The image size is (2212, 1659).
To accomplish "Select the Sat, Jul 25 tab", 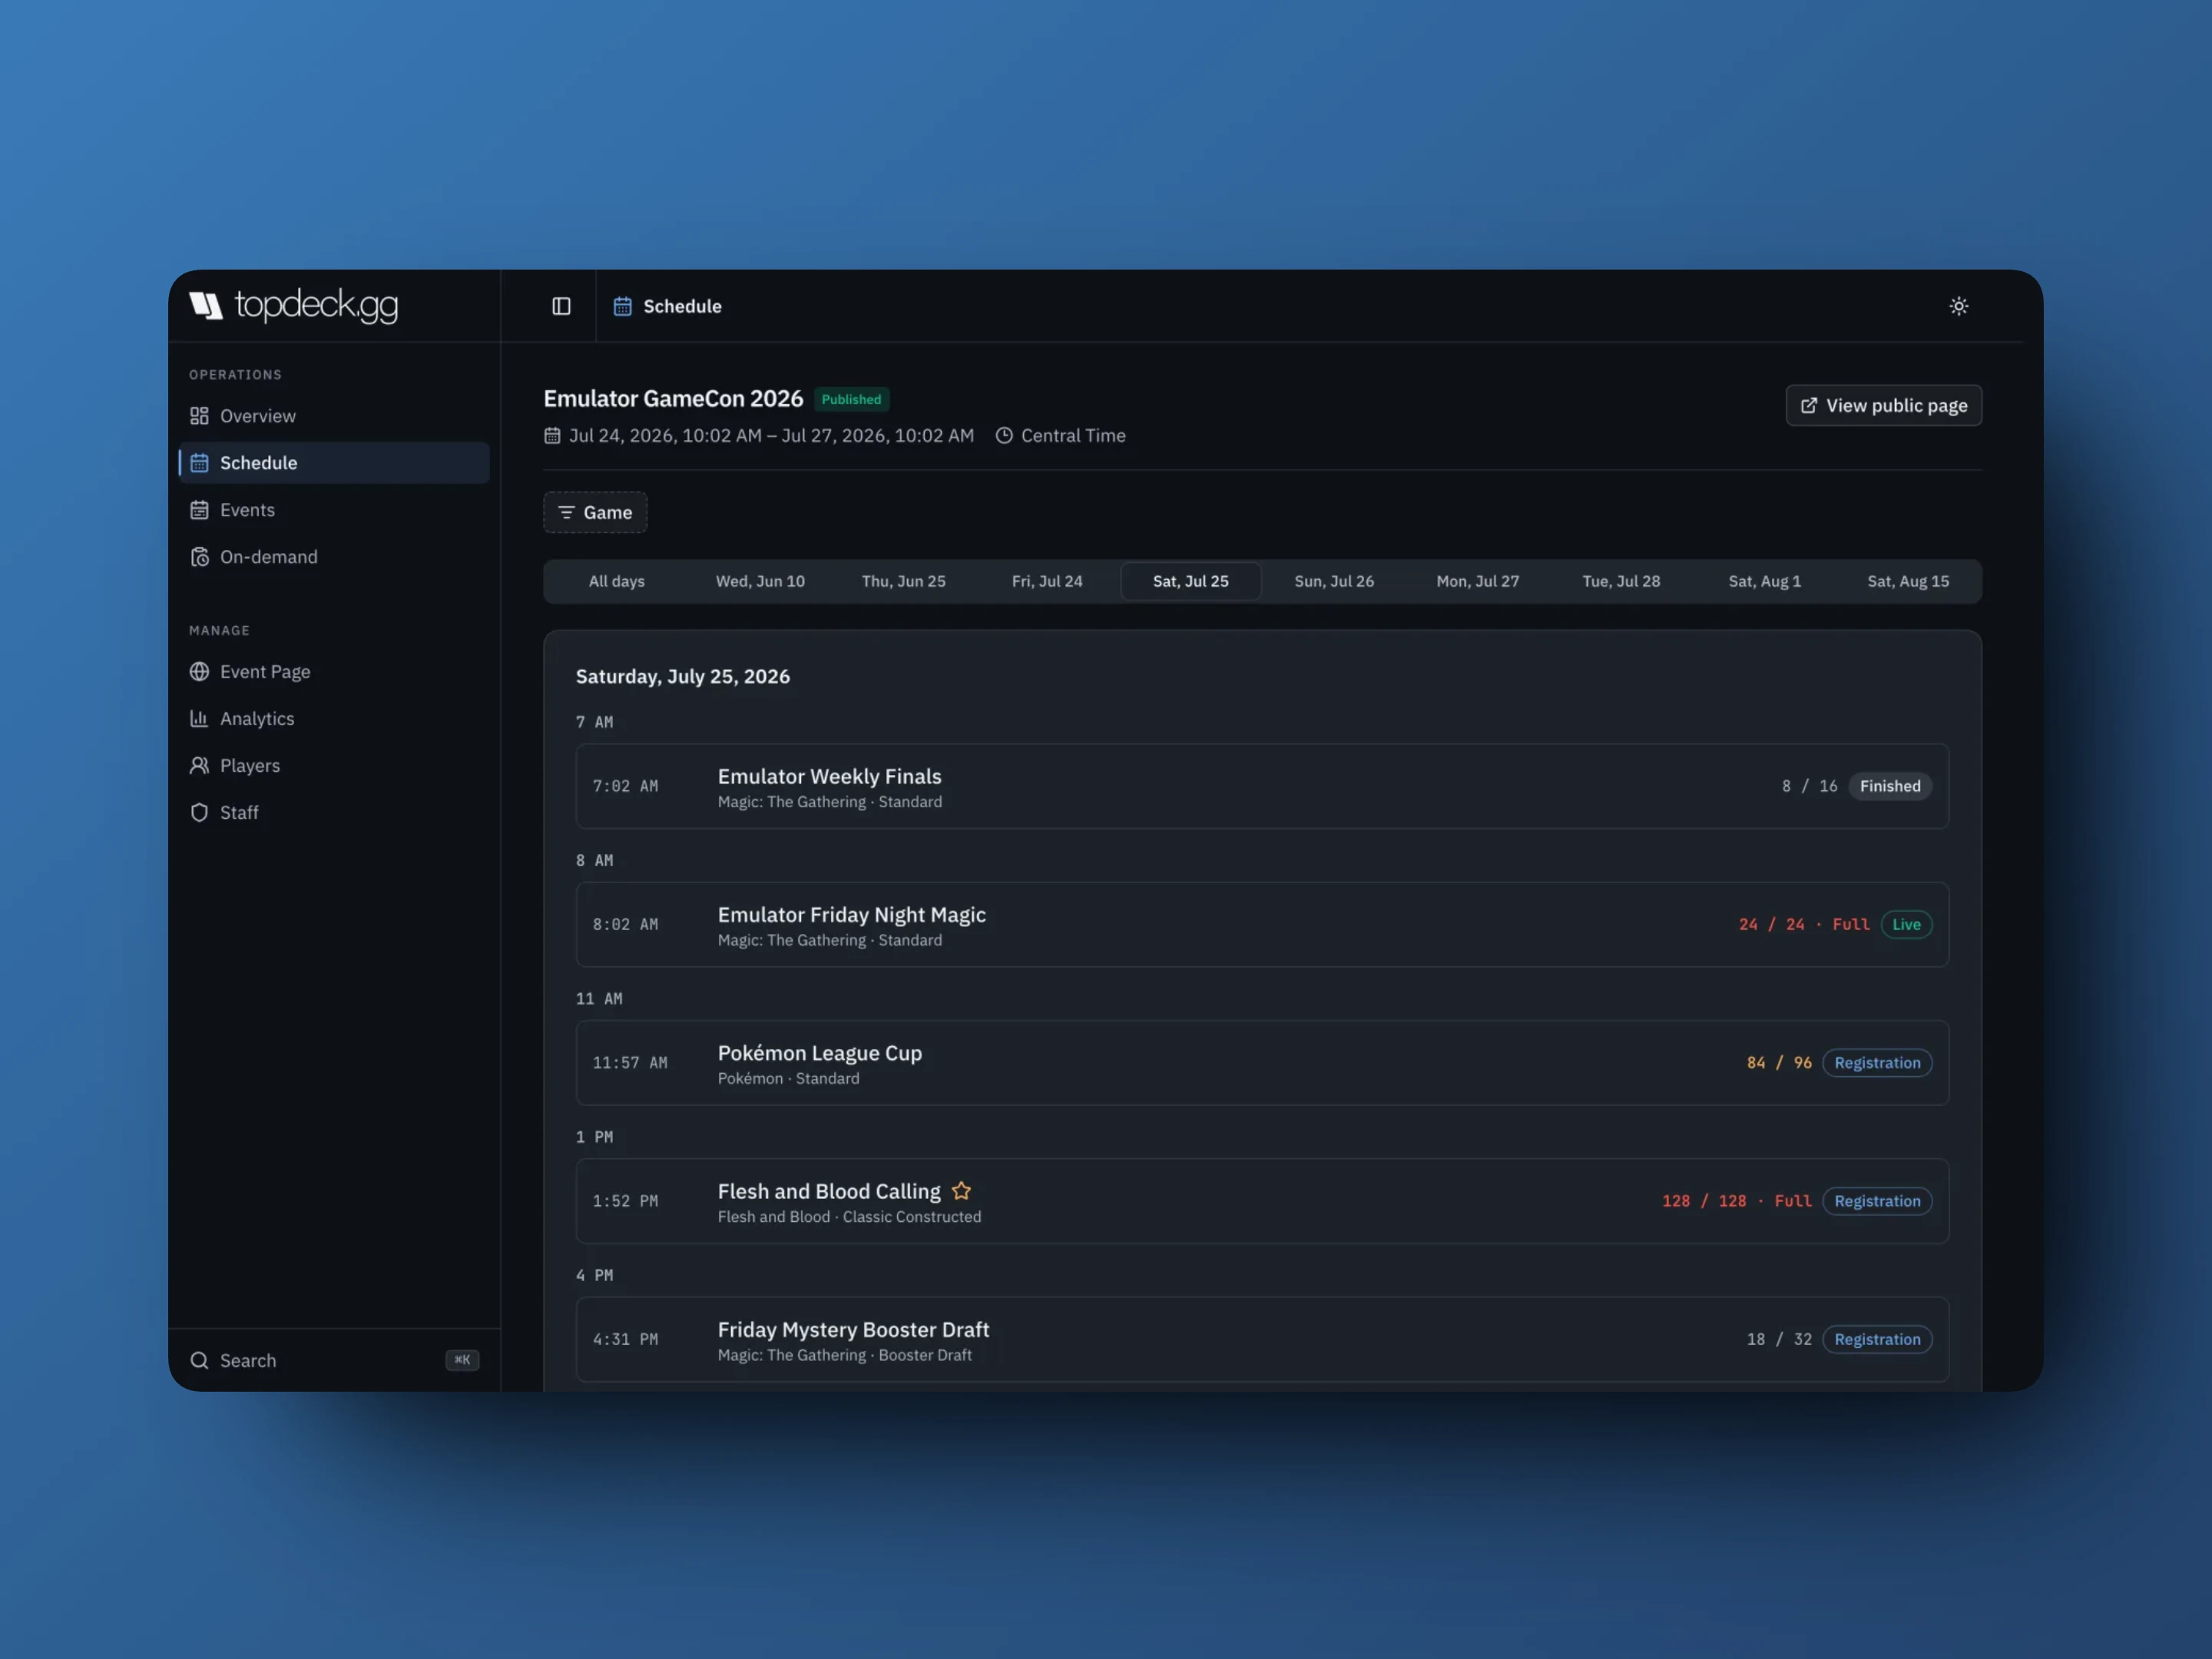I will (1190, 581).
